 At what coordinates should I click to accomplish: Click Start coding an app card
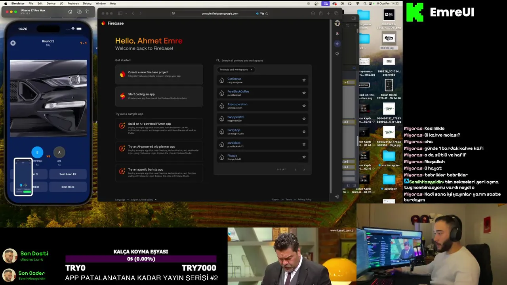coord(159,96)
